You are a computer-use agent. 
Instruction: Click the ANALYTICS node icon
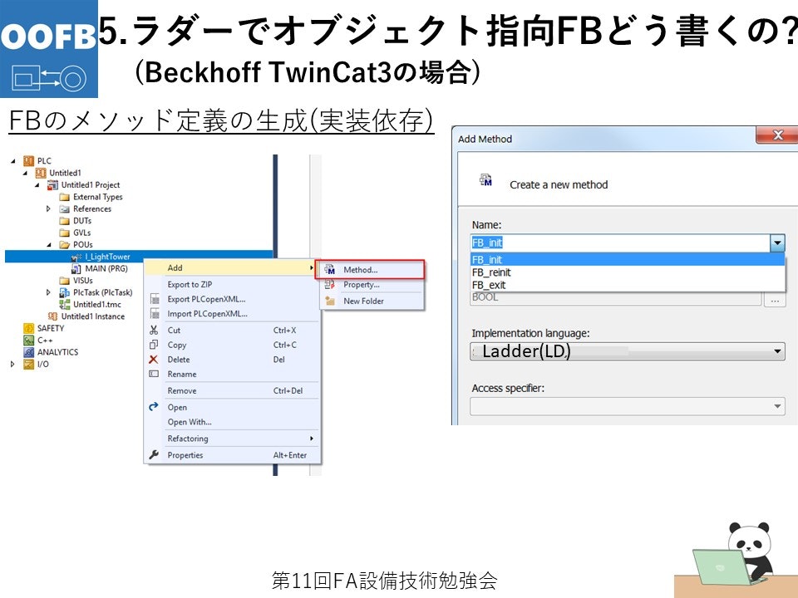click(28, 352)
